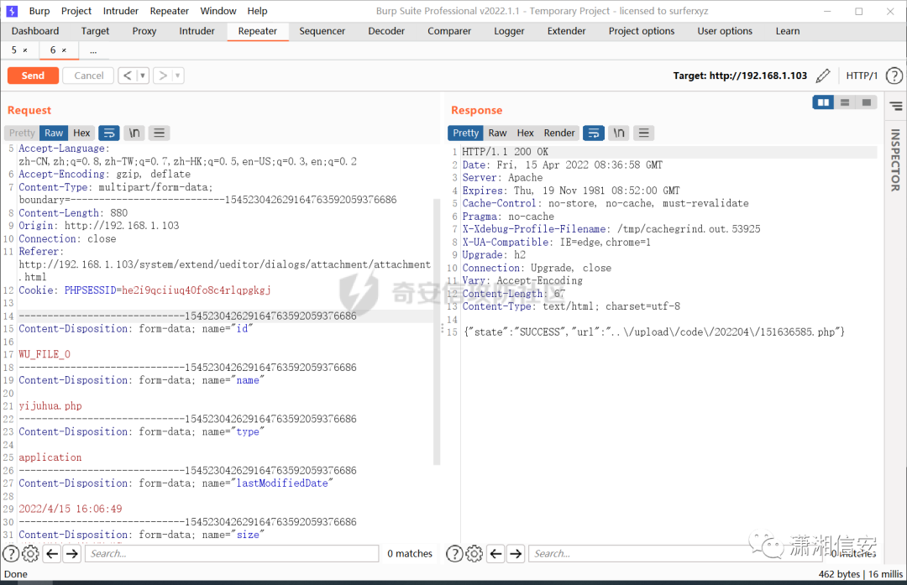Open the Repeater menu in the menu bar
907x585 pixels.
(169, 11)
